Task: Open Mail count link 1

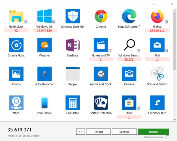Action: (x=157, y=59)
